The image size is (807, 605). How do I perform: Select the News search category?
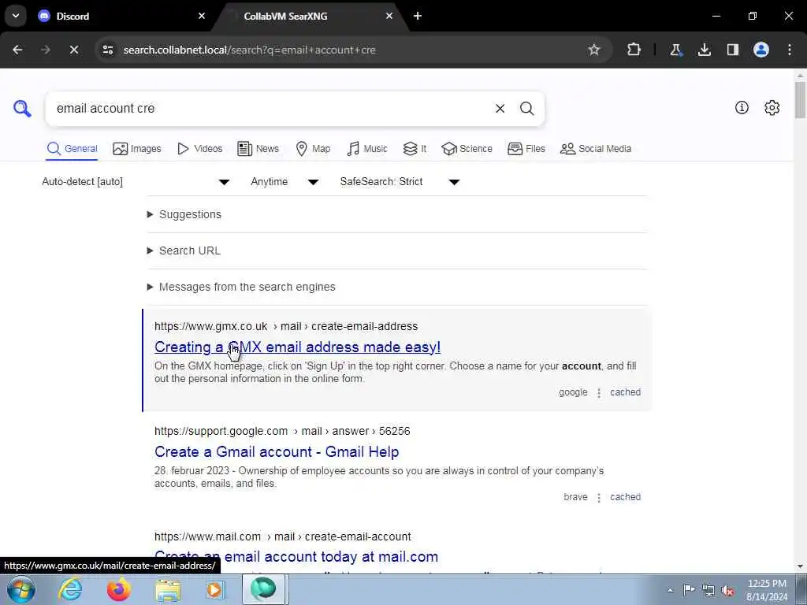pos(258,149)
